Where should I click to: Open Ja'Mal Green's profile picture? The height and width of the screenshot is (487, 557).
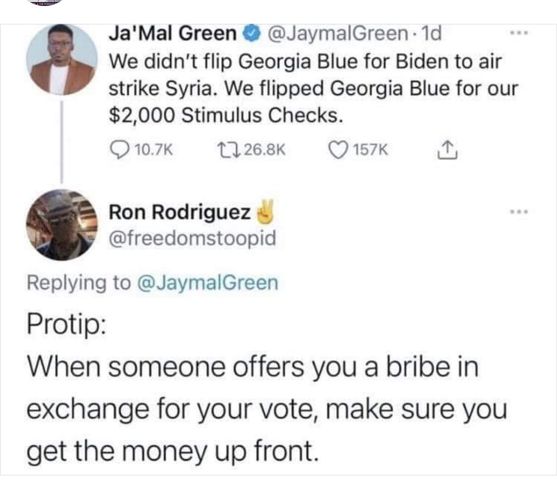pyautogui.click(x=62, y=59)
